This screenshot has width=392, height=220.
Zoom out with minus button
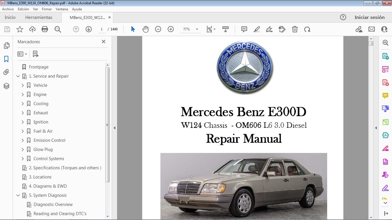click(x=158, y=29)
